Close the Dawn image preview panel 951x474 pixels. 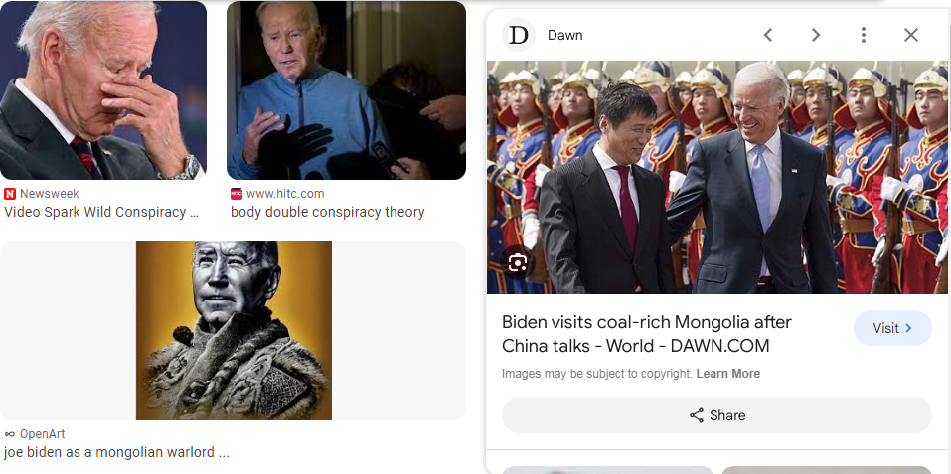tap(911, 35)
